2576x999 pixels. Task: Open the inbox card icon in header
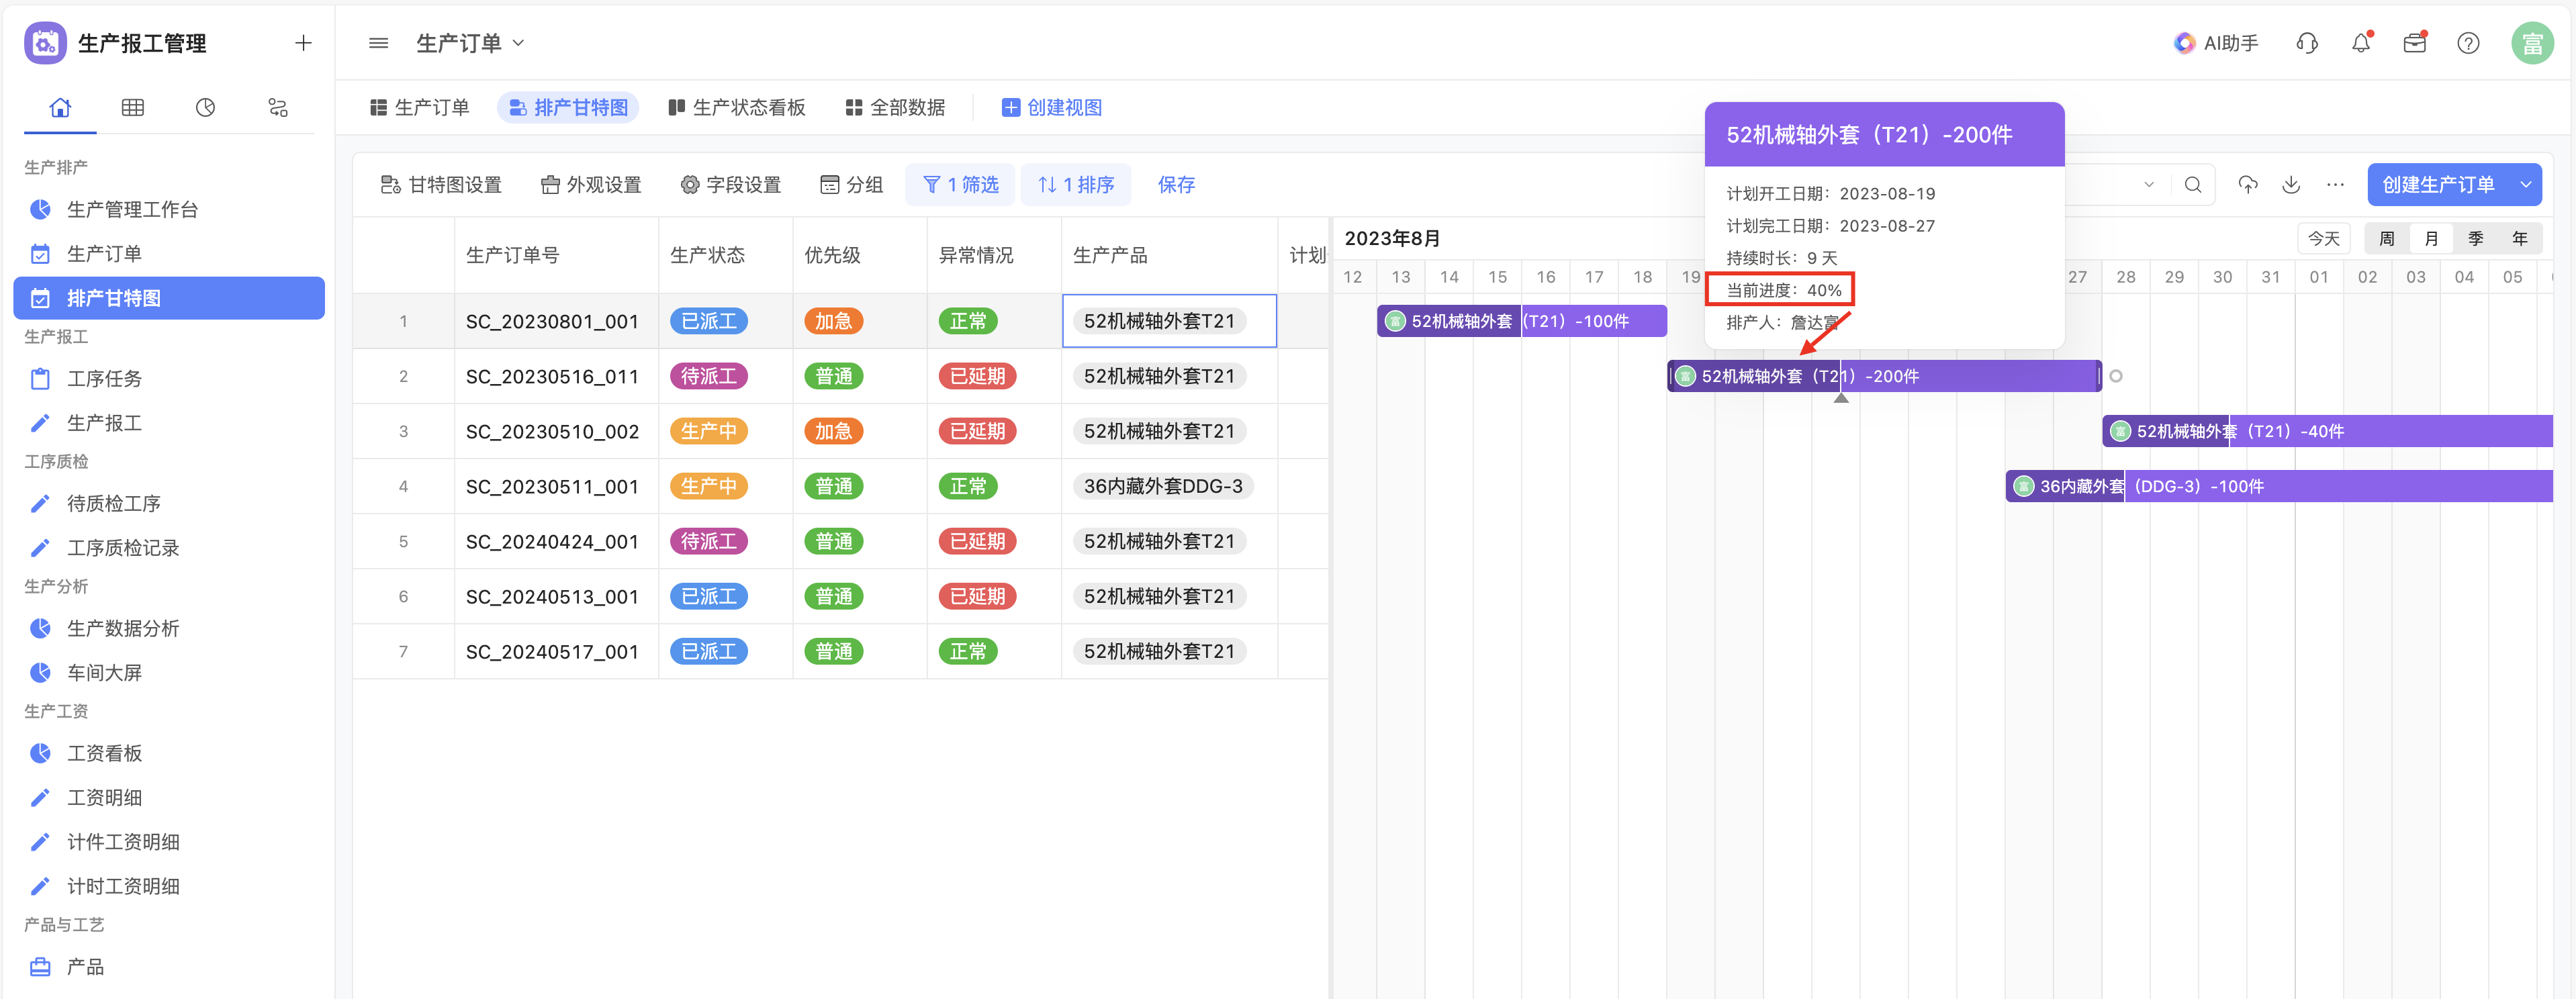point(2415,43)
